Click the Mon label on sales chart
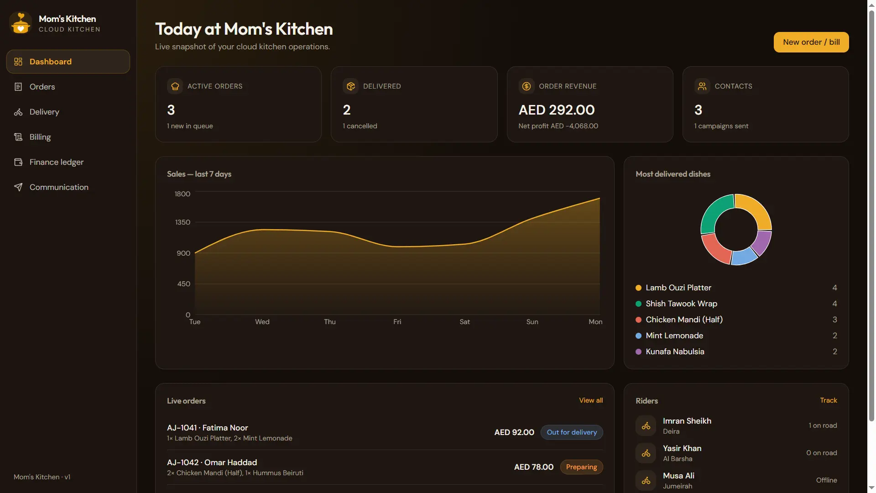Image resolution: width=876 pixels, height=493 pixels. [595, 322]
